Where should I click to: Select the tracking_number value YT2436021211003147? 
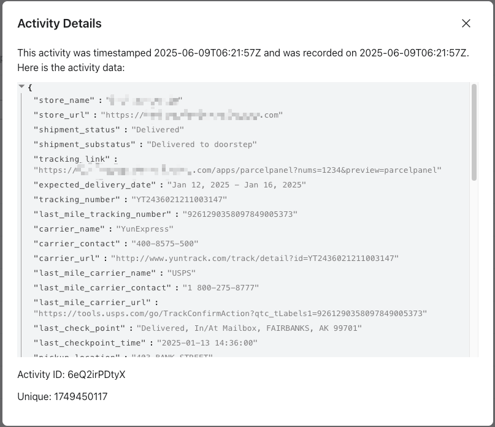point(179,200)
